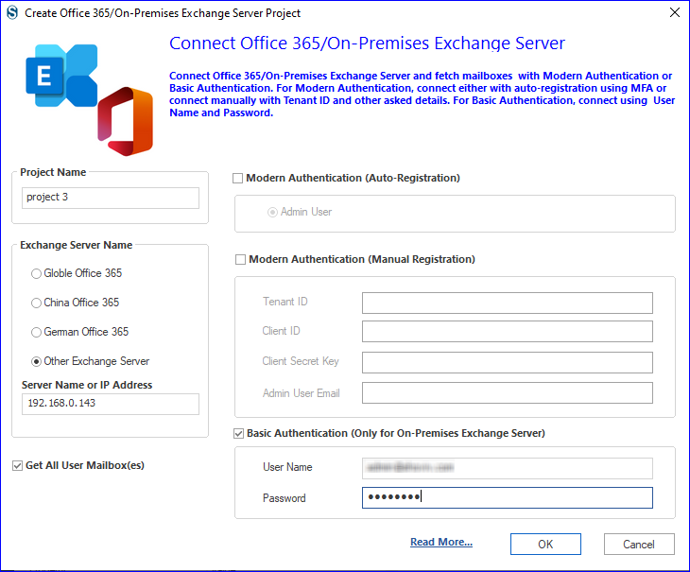Click the Cancel button

[x=639, y=545]
